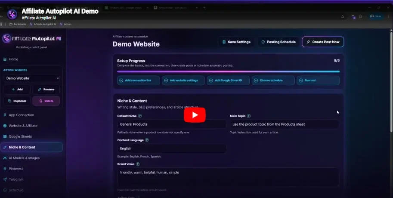Open Telegram section
Image resolution: width=393 pixels, height=198 pixels.
pyautogui.click(x=16, y=179)
